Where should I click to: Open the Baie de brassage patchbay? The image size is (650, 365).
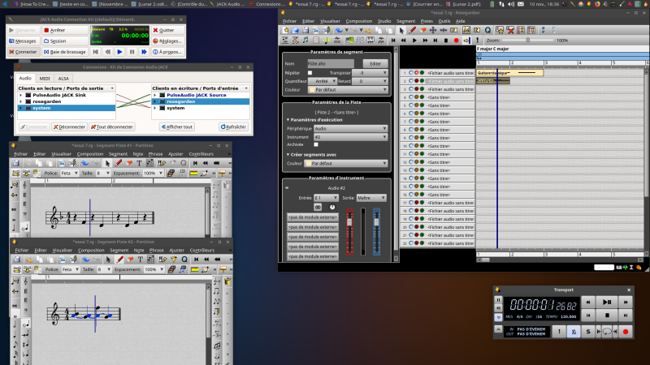pyautogui.click(x=63, y=52)
